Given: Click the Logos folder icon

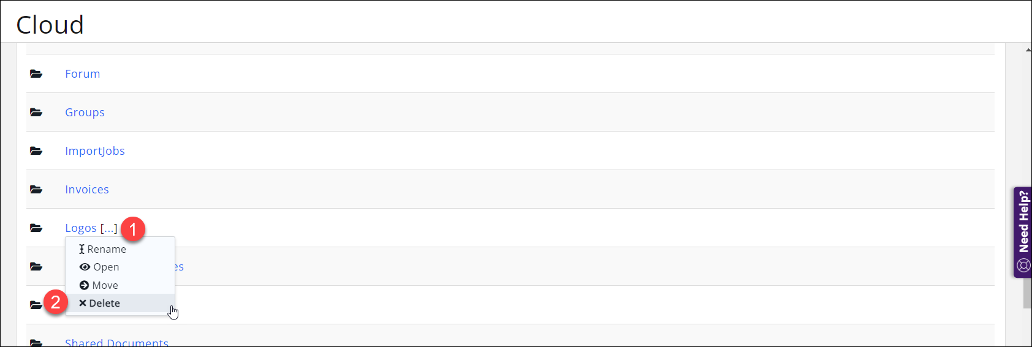Looking at the screenshot, I should tap(36, 228).
